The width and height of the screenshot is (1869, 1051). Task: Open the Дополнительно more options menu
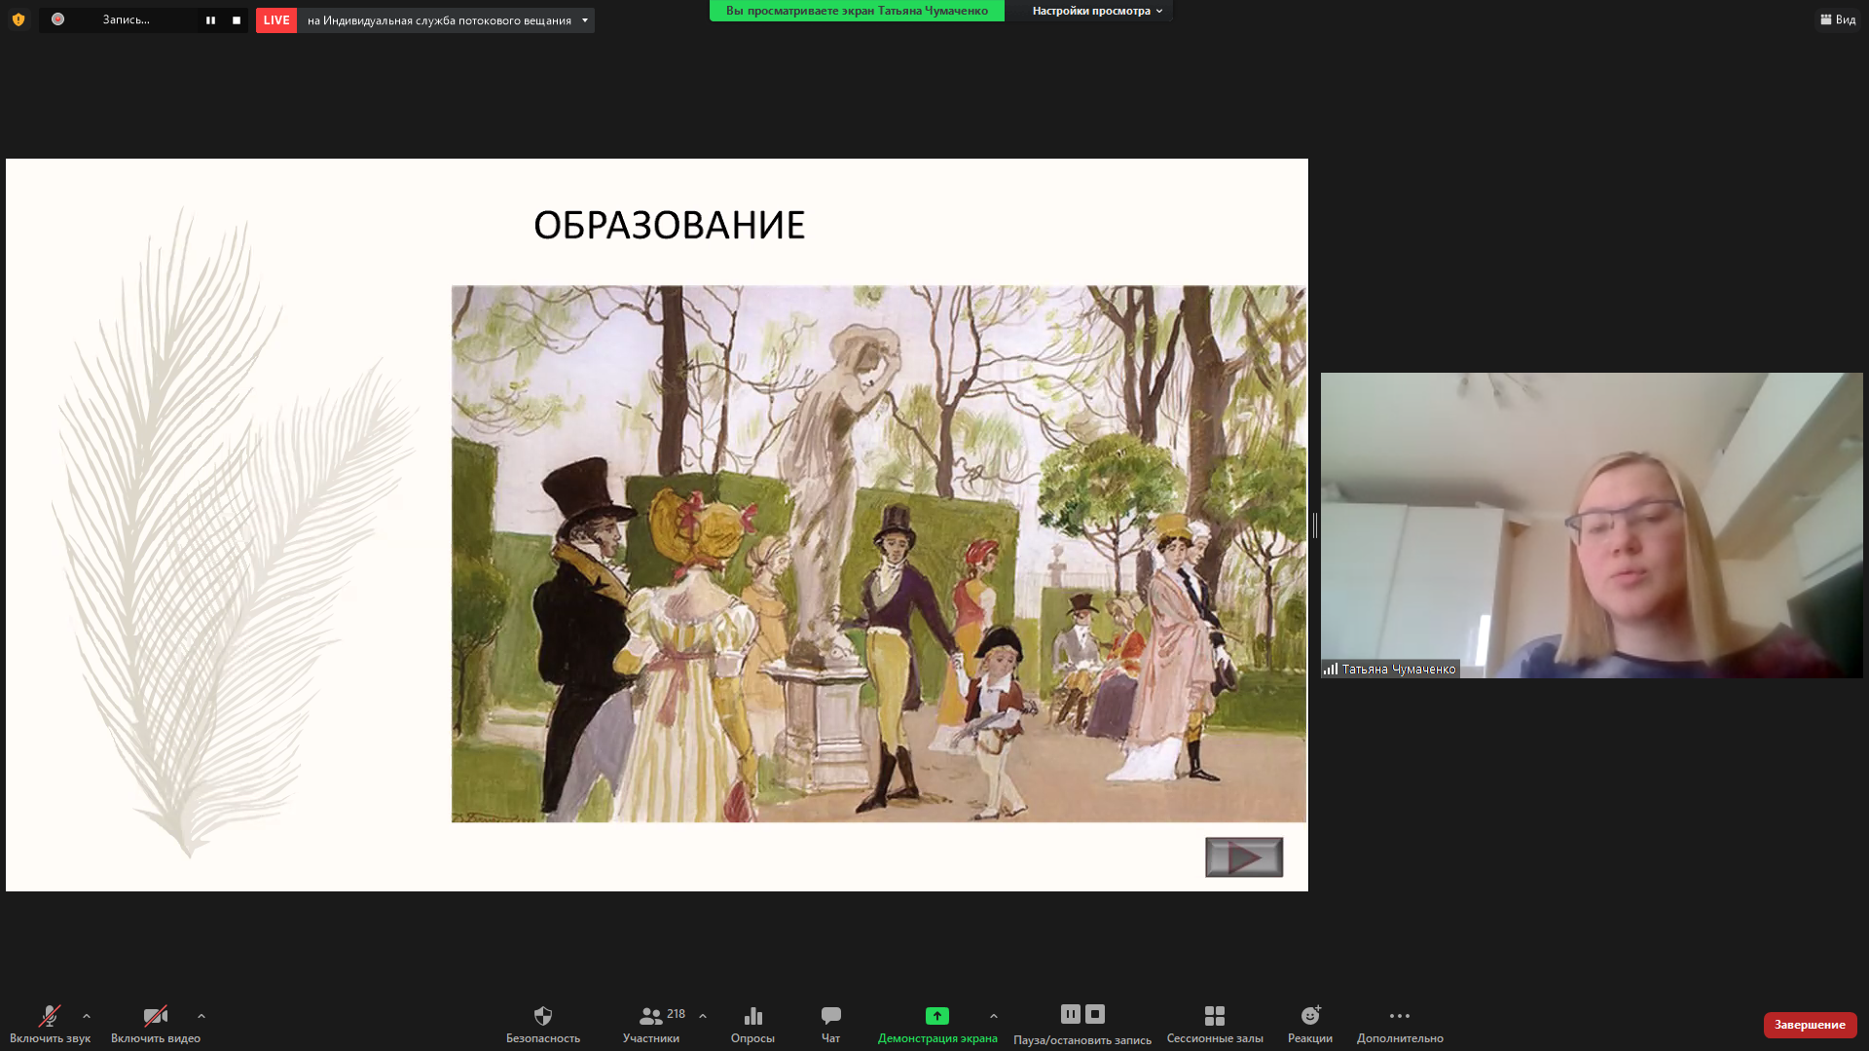click(1400, 1024)
